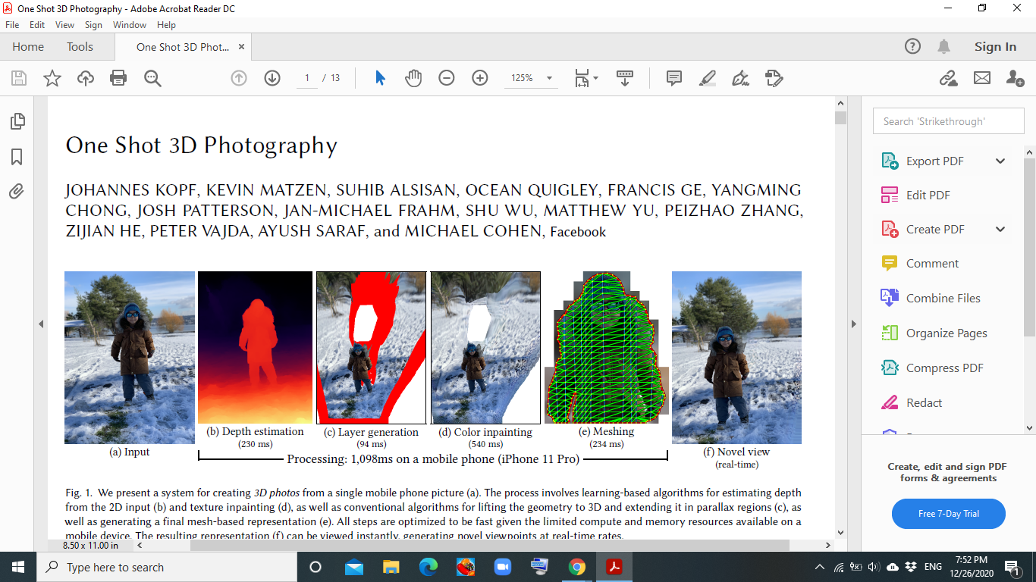Zoom in using the plus circle icon
This screenshot has height=582, width=1036.
(x=480, y=78)
